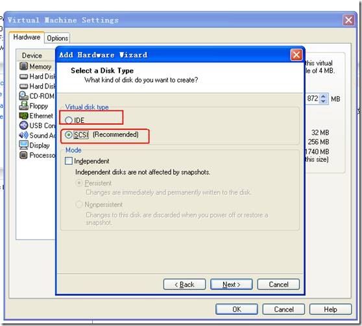Select the Processors device icon
This screenshot has height=326, width=362.
coord(23,155)
